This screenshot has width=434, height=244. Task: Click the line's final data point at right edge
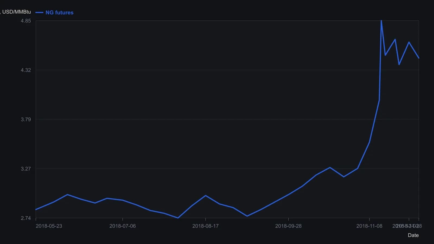click(419, 58)
